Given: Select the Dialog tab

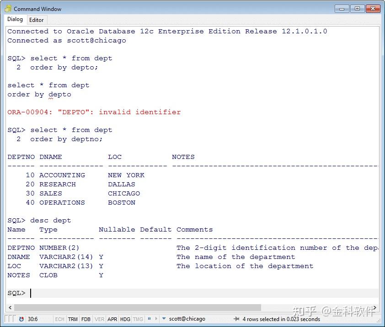Looking at the screenshot, I should pos(15,20).
